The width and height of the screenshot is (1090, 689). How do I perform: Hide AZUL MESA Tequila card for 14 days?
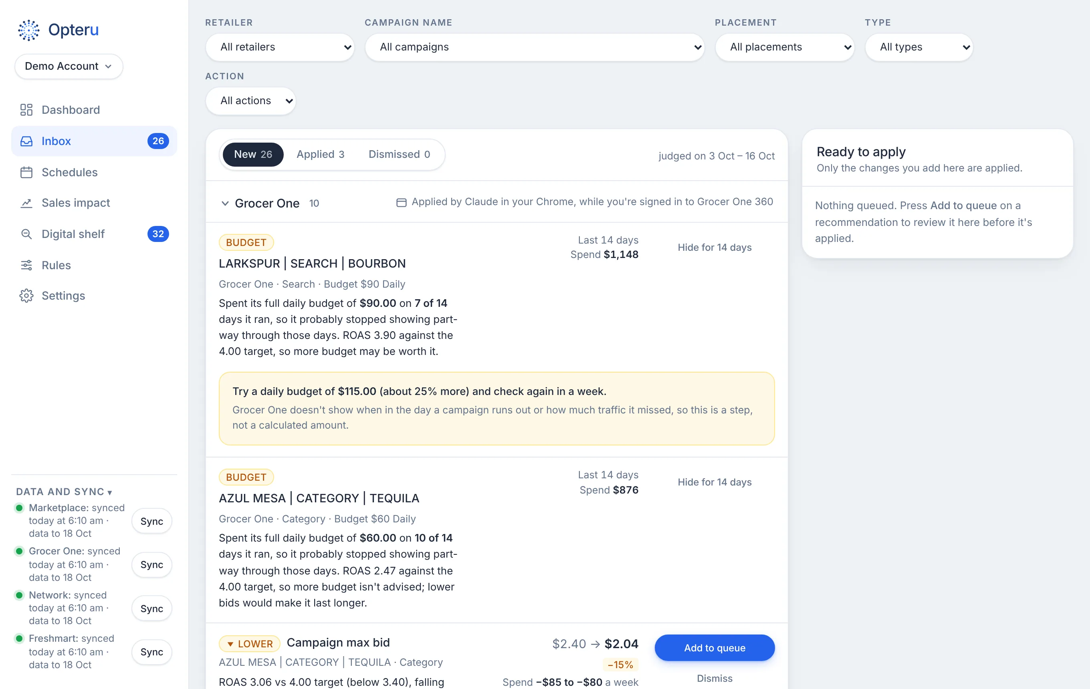click(714, 482)
